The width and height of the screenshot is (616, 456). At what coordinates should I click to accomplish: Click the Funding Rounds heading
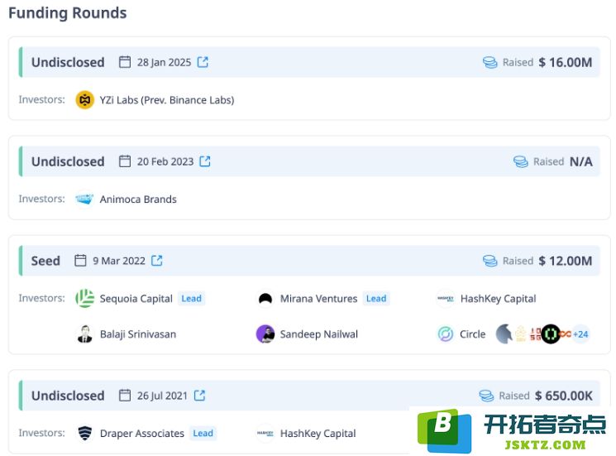67,13
